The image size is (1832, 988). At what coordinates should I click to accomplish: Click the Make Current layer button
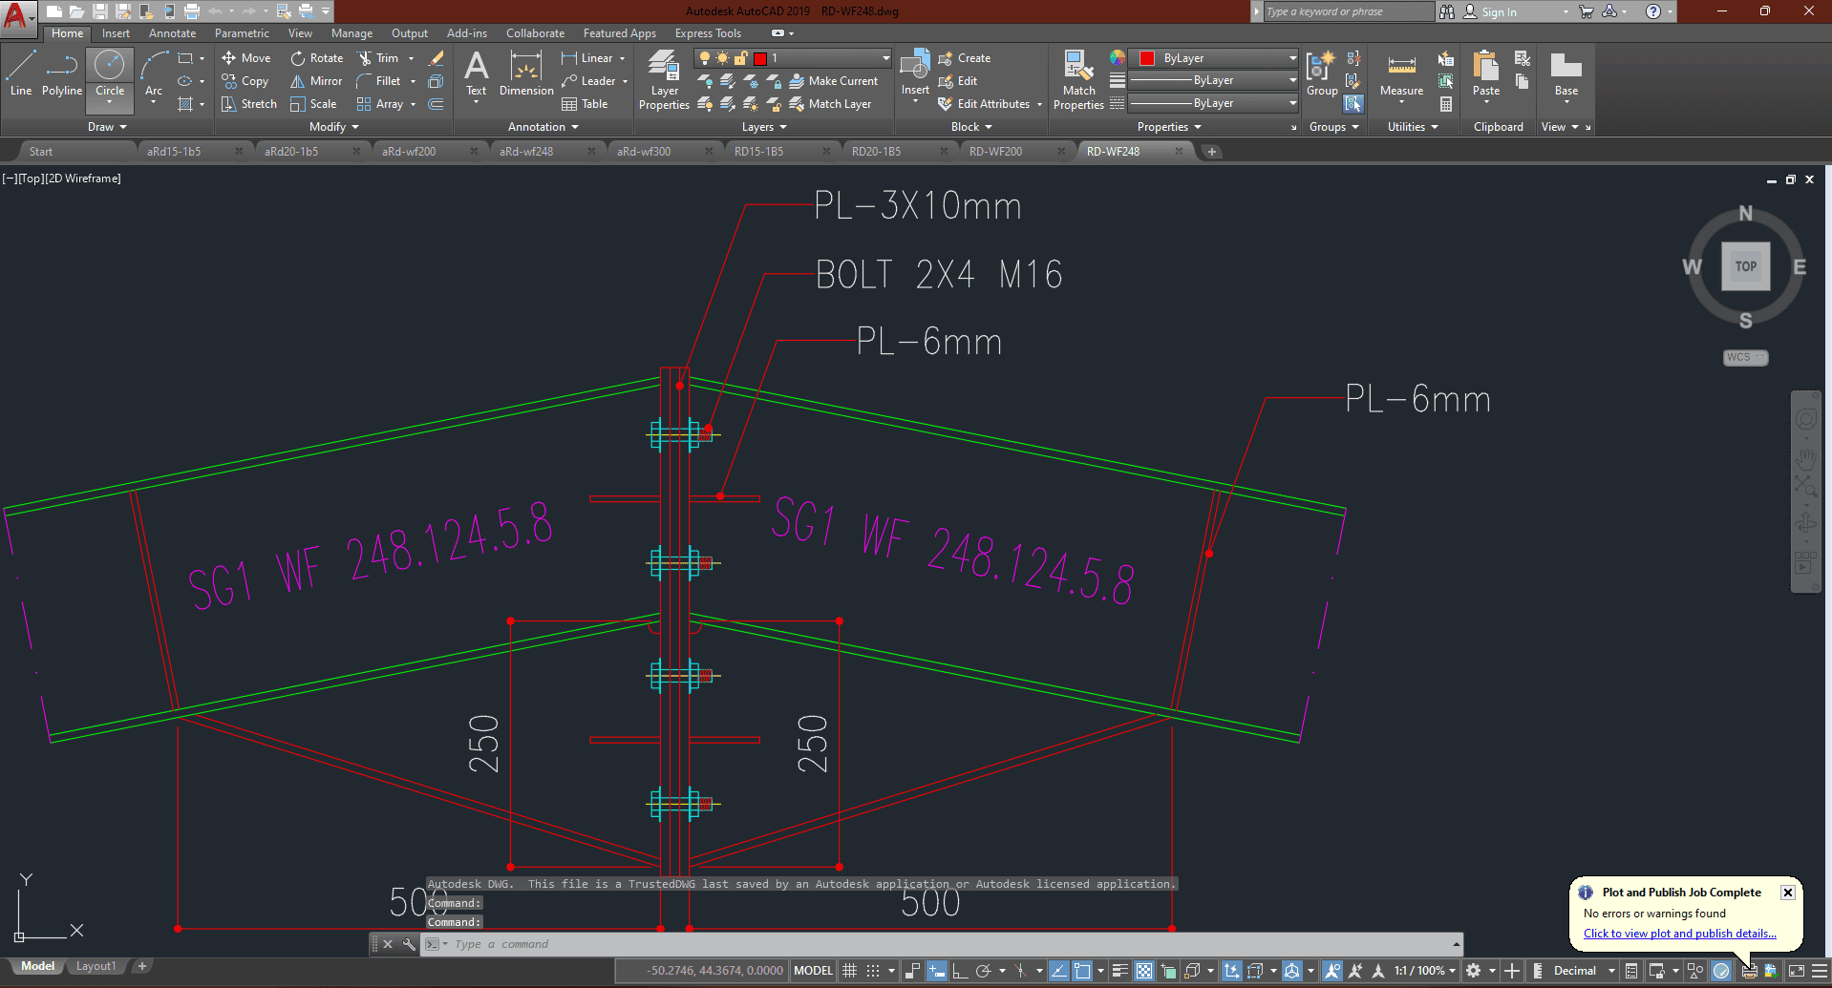[834, 81]
